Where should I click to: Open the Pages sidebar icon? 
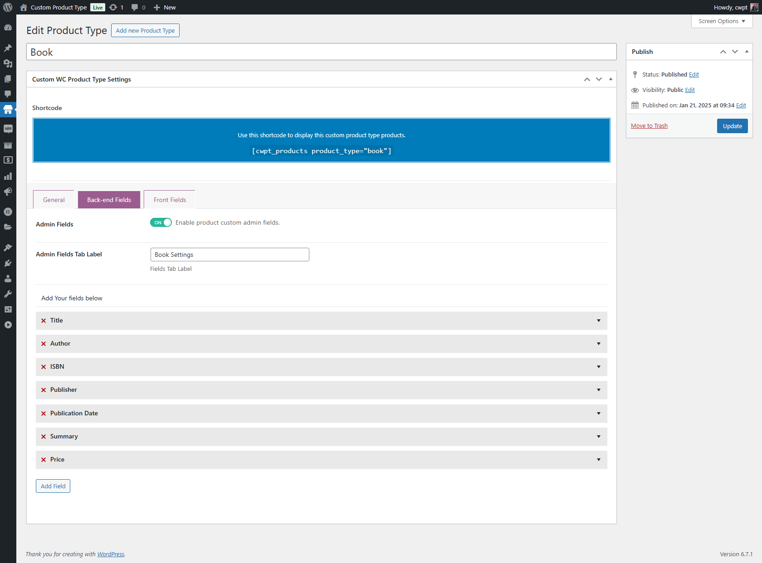click(x=8, y=79)
